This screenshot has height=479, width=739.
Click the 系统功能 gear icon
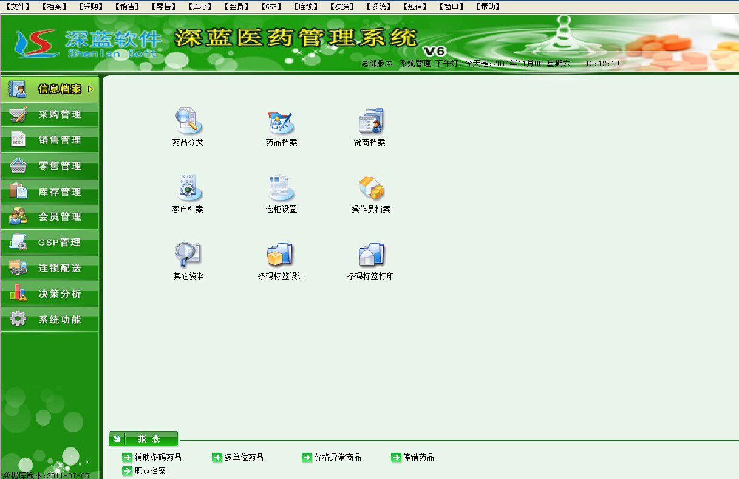tap(18, 319)
